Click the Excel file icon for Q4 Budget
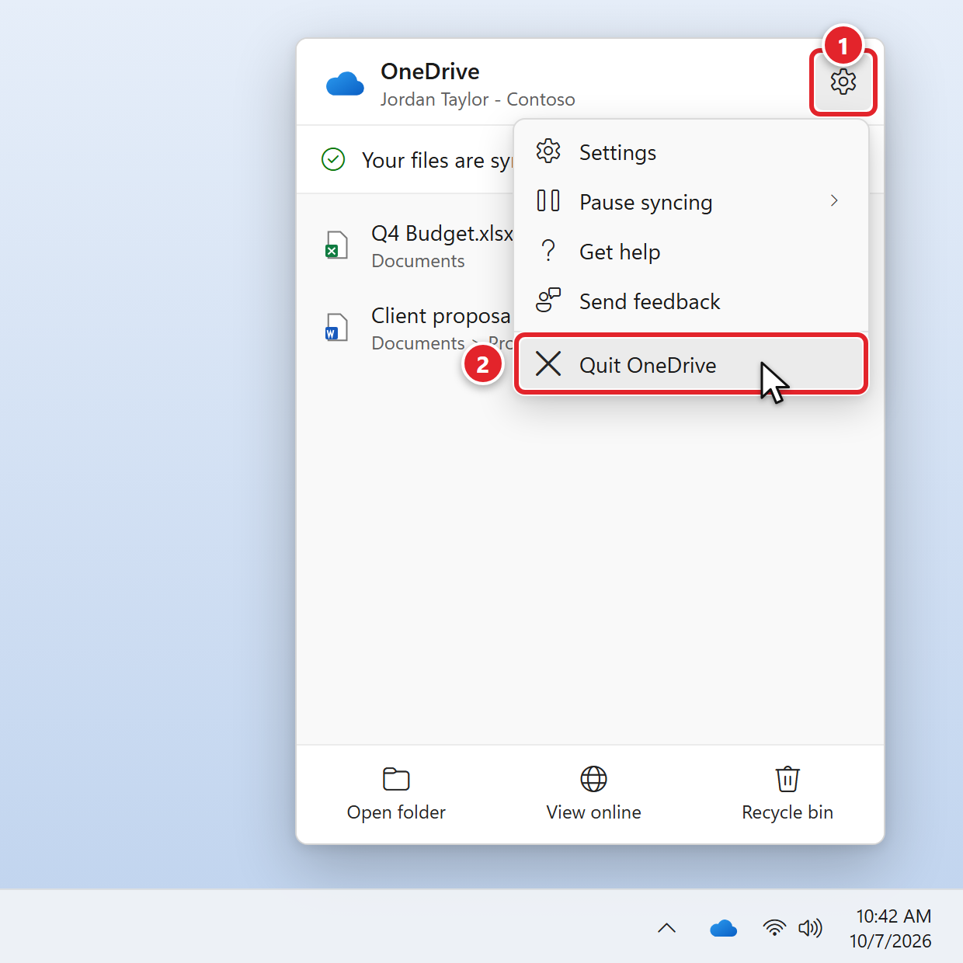Screen dimensions: 963x963 [336, 245]
